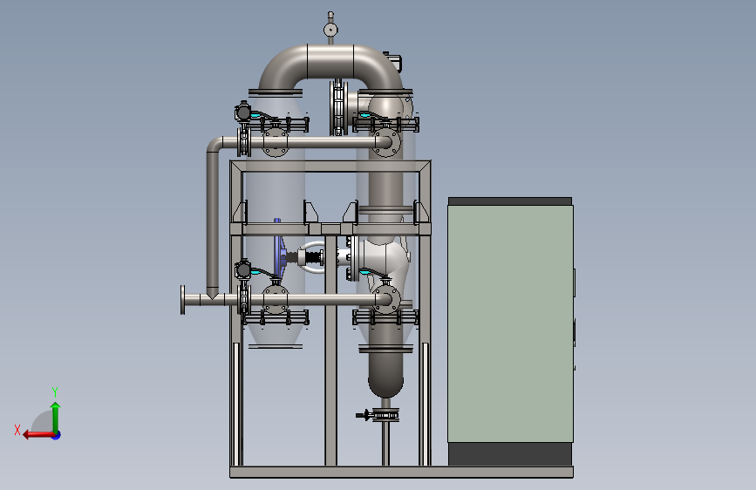Select the dark top cover of the cabinet
The height and width of the screenshot is (490, 756).
pyautogui.click(x=510, y=201)
